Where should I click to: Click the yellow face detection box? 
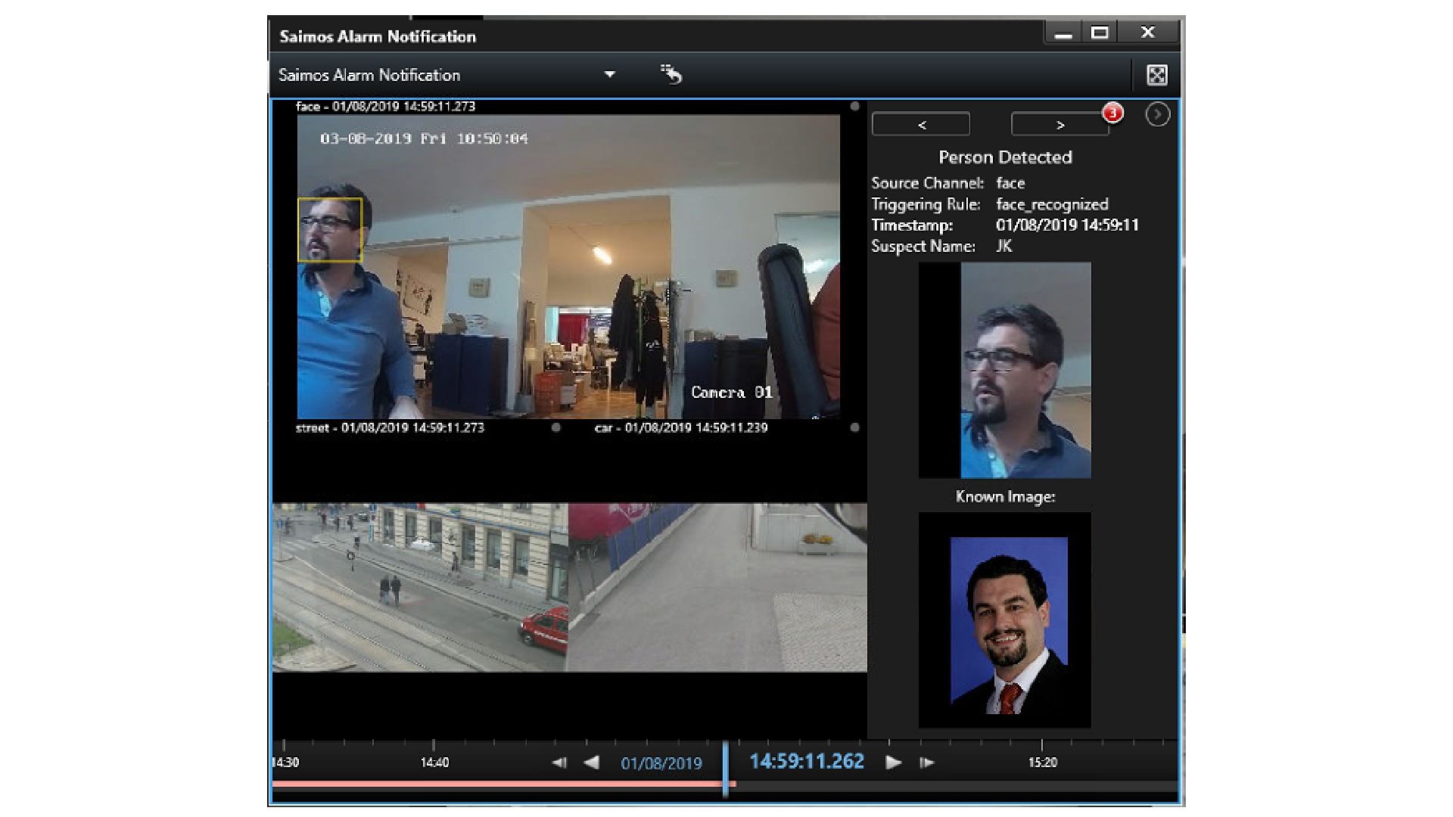point(330,230)
